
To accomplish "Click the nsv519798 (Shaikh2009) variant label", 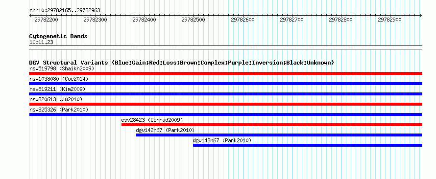I will pos(62,68).
